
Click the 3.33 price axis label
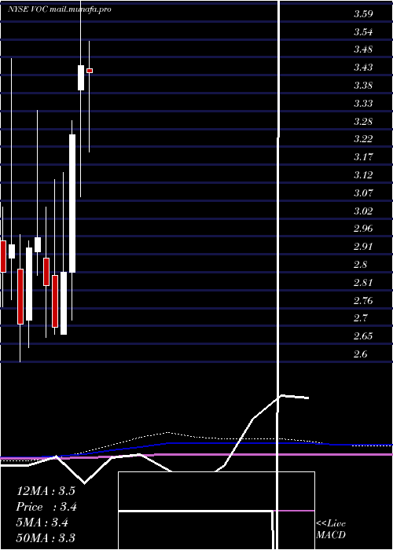tap(363, 104)
